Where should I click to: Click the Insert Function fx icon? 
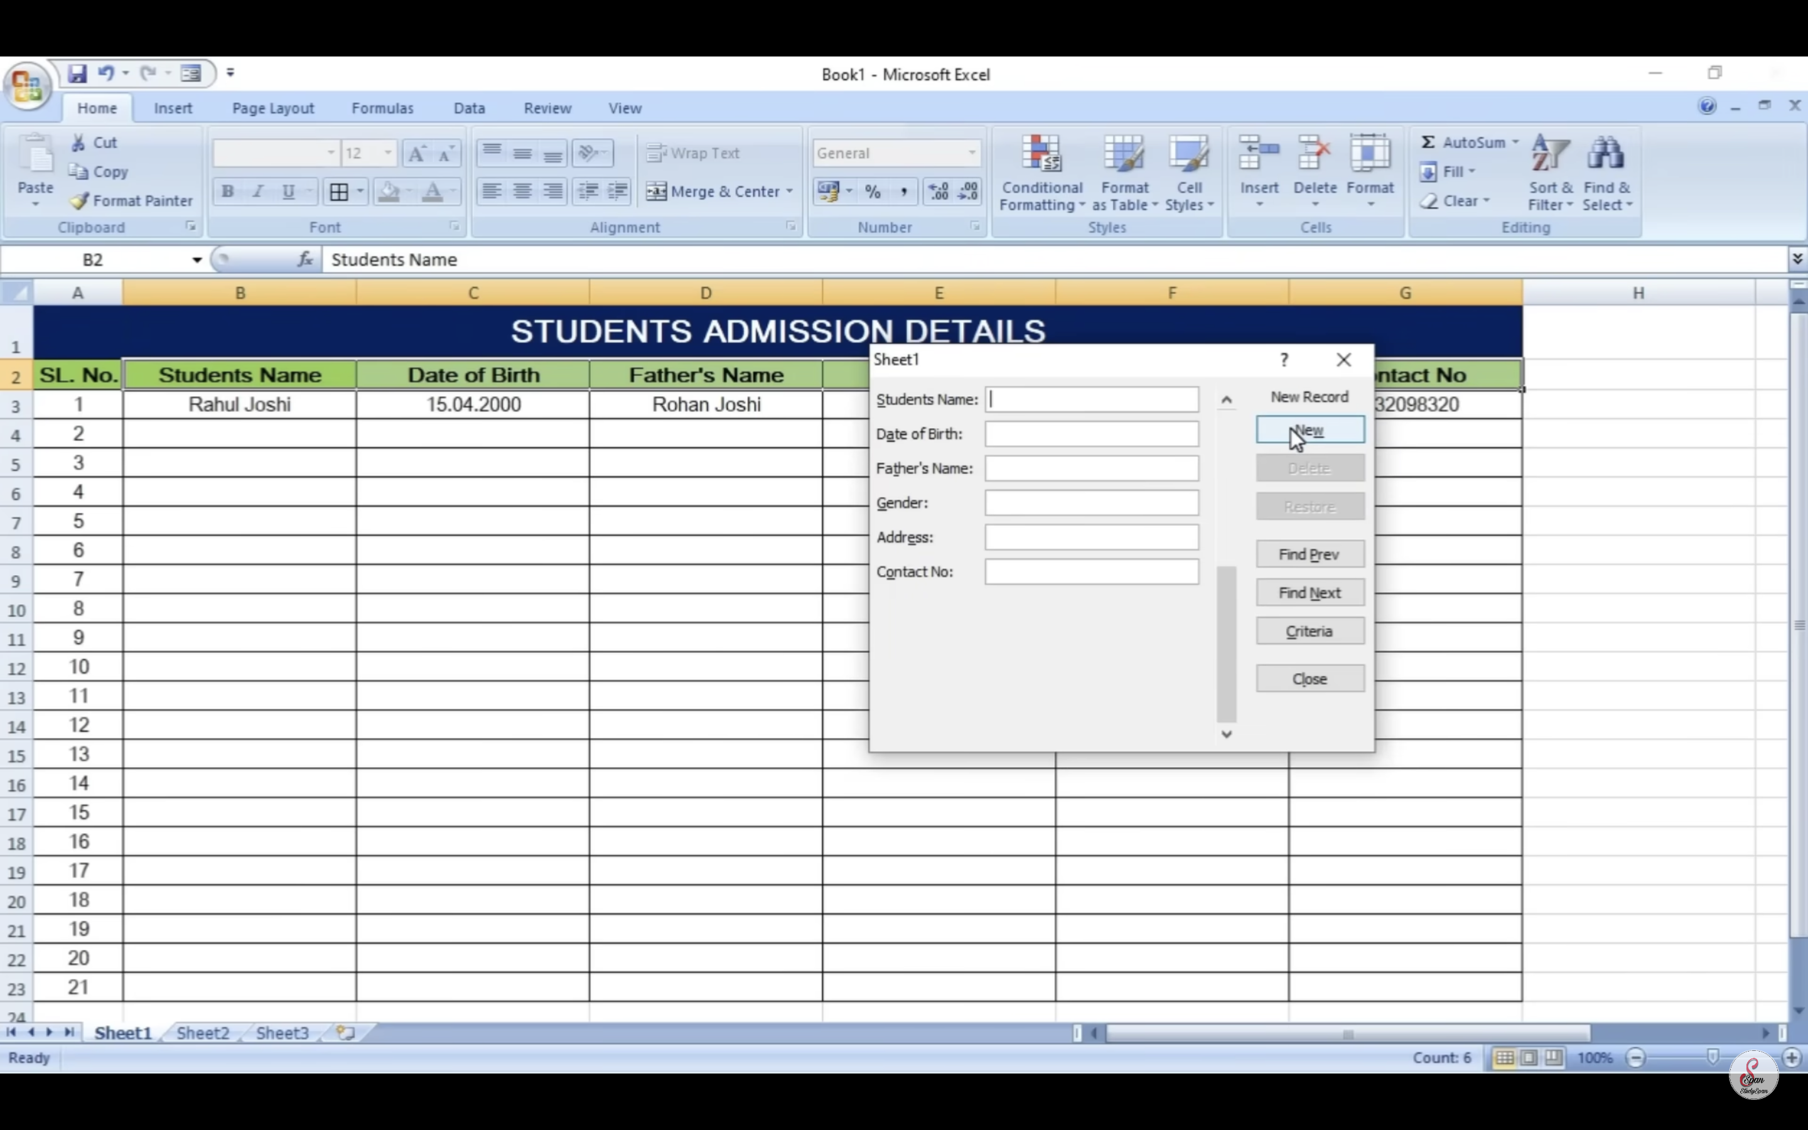pyautogui.click(x=305, y=259)
